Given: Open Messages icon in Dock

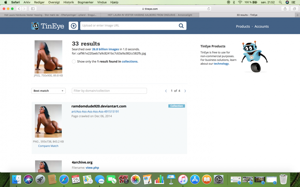Looking at the screenshot, I should [100, 180].
